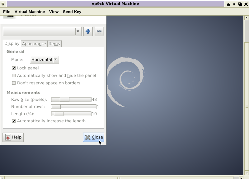Open the window menu icon in title bar
The height and width of the screenshot is (179, 249).
(x=3, y=4)
